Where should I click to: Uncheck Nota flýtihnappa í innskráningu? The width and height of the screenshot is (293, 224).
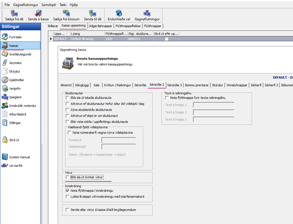(68, 191)
